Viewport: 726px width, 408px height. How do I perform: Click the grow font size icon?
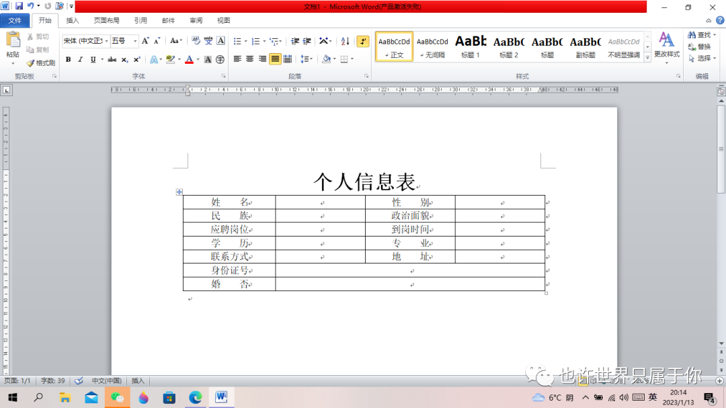pos(145,41)
